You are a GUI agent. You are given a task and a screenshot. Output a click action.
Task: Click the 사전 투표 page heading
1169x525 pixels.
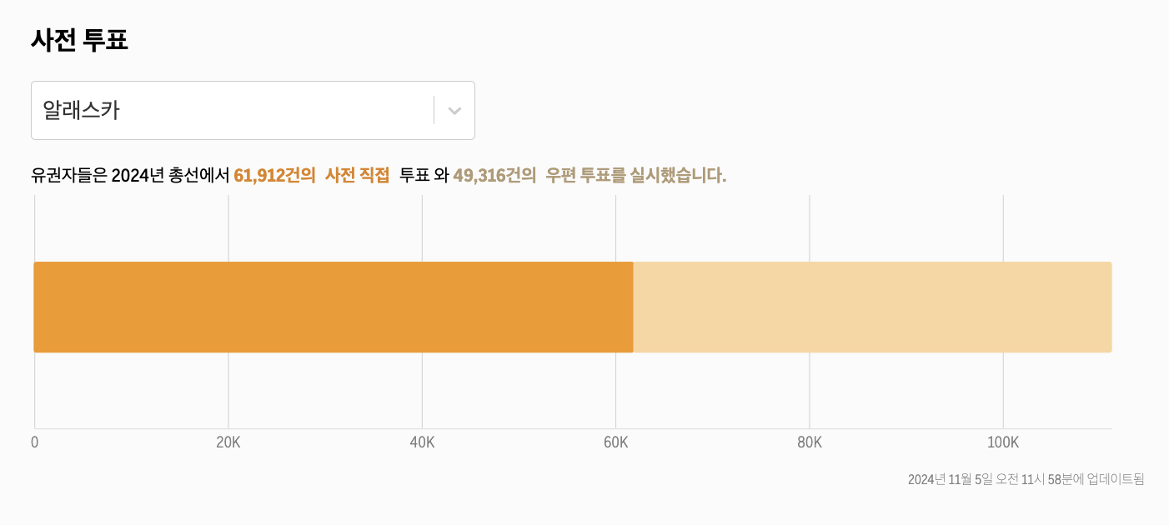click(79, 39)
